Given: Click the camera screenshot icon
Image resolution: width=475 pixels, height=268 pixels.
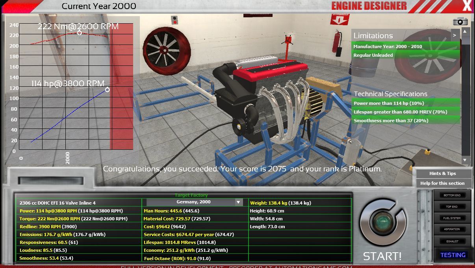Looking at the screenshot, I should point(460,21).
